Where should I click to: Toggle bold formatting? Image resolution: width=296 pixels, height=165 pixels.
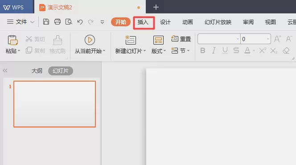click(x=203, y=50)
